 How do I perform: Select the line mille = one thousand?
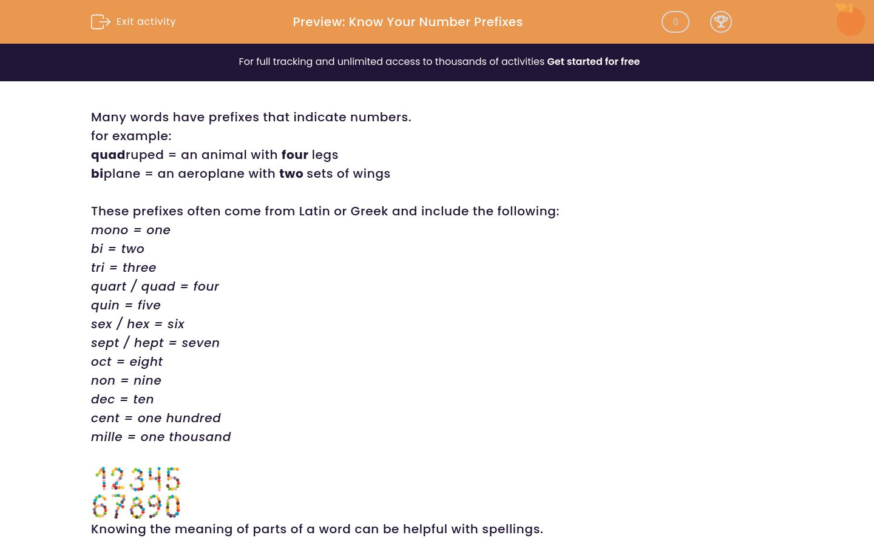(x=161, y=437)
